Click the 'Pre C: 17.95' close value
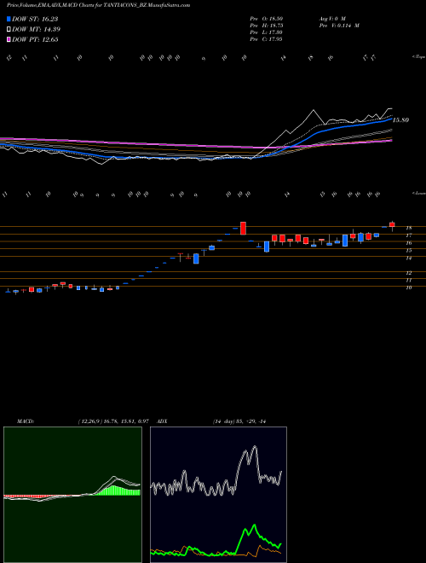 point(266,39)
